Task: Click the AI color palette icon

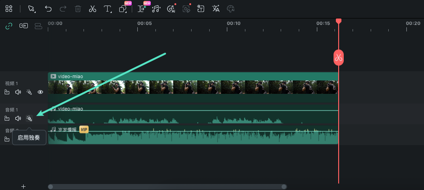Action: pos(231,9)
